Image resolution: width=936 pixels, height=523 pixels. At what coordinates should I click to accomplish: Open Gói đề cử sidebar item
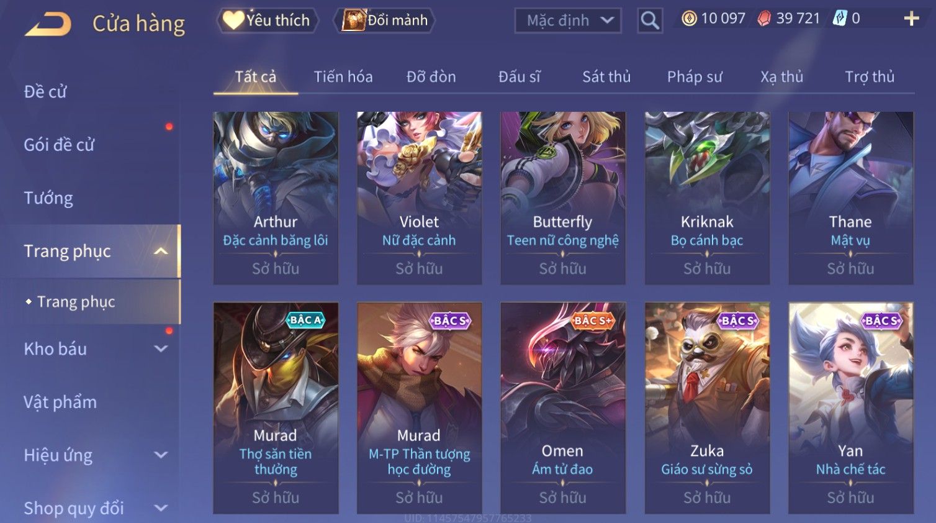coord(59,145)
